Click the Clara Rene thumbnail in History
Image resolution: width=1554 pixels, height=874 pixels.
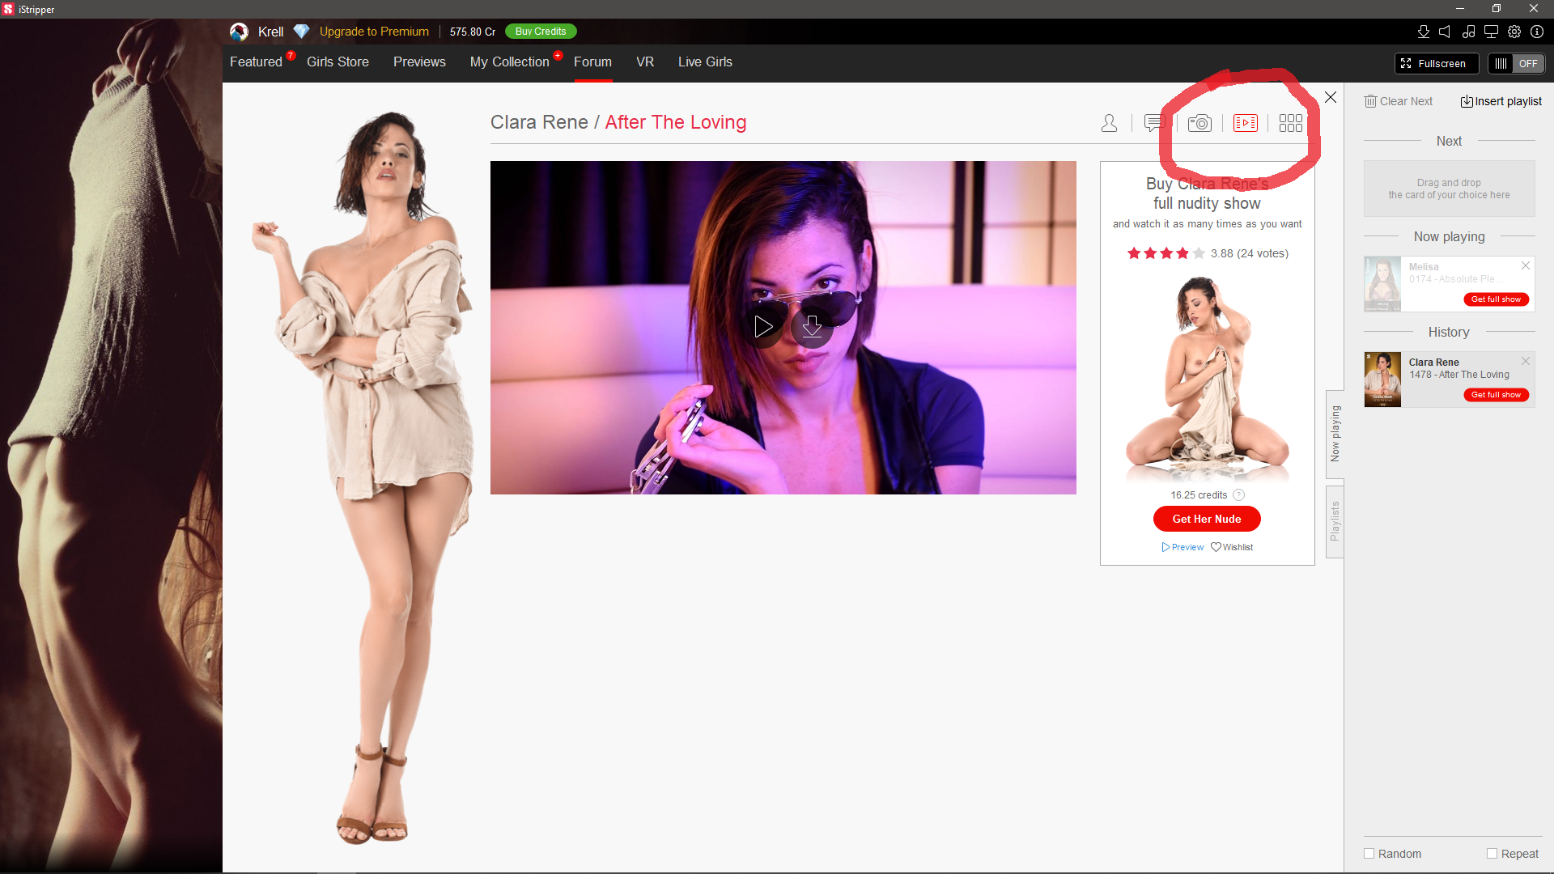[x=1382, y=380]
